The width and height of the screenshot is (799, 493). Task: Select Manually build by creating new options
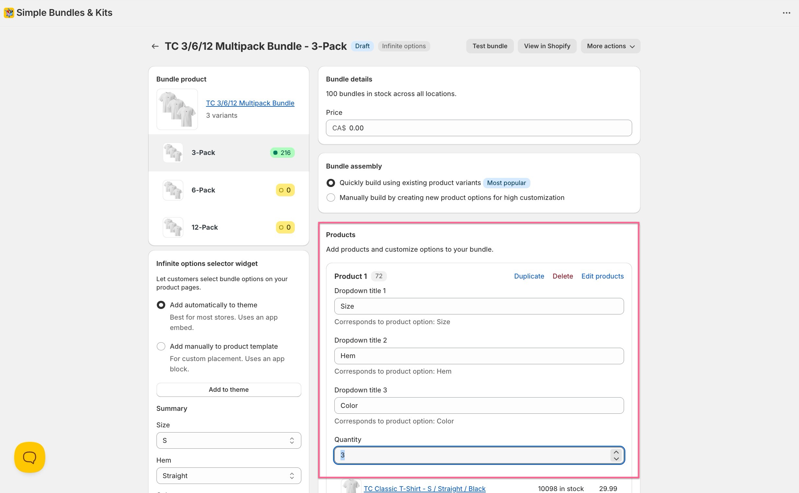[x=331, y=198]
